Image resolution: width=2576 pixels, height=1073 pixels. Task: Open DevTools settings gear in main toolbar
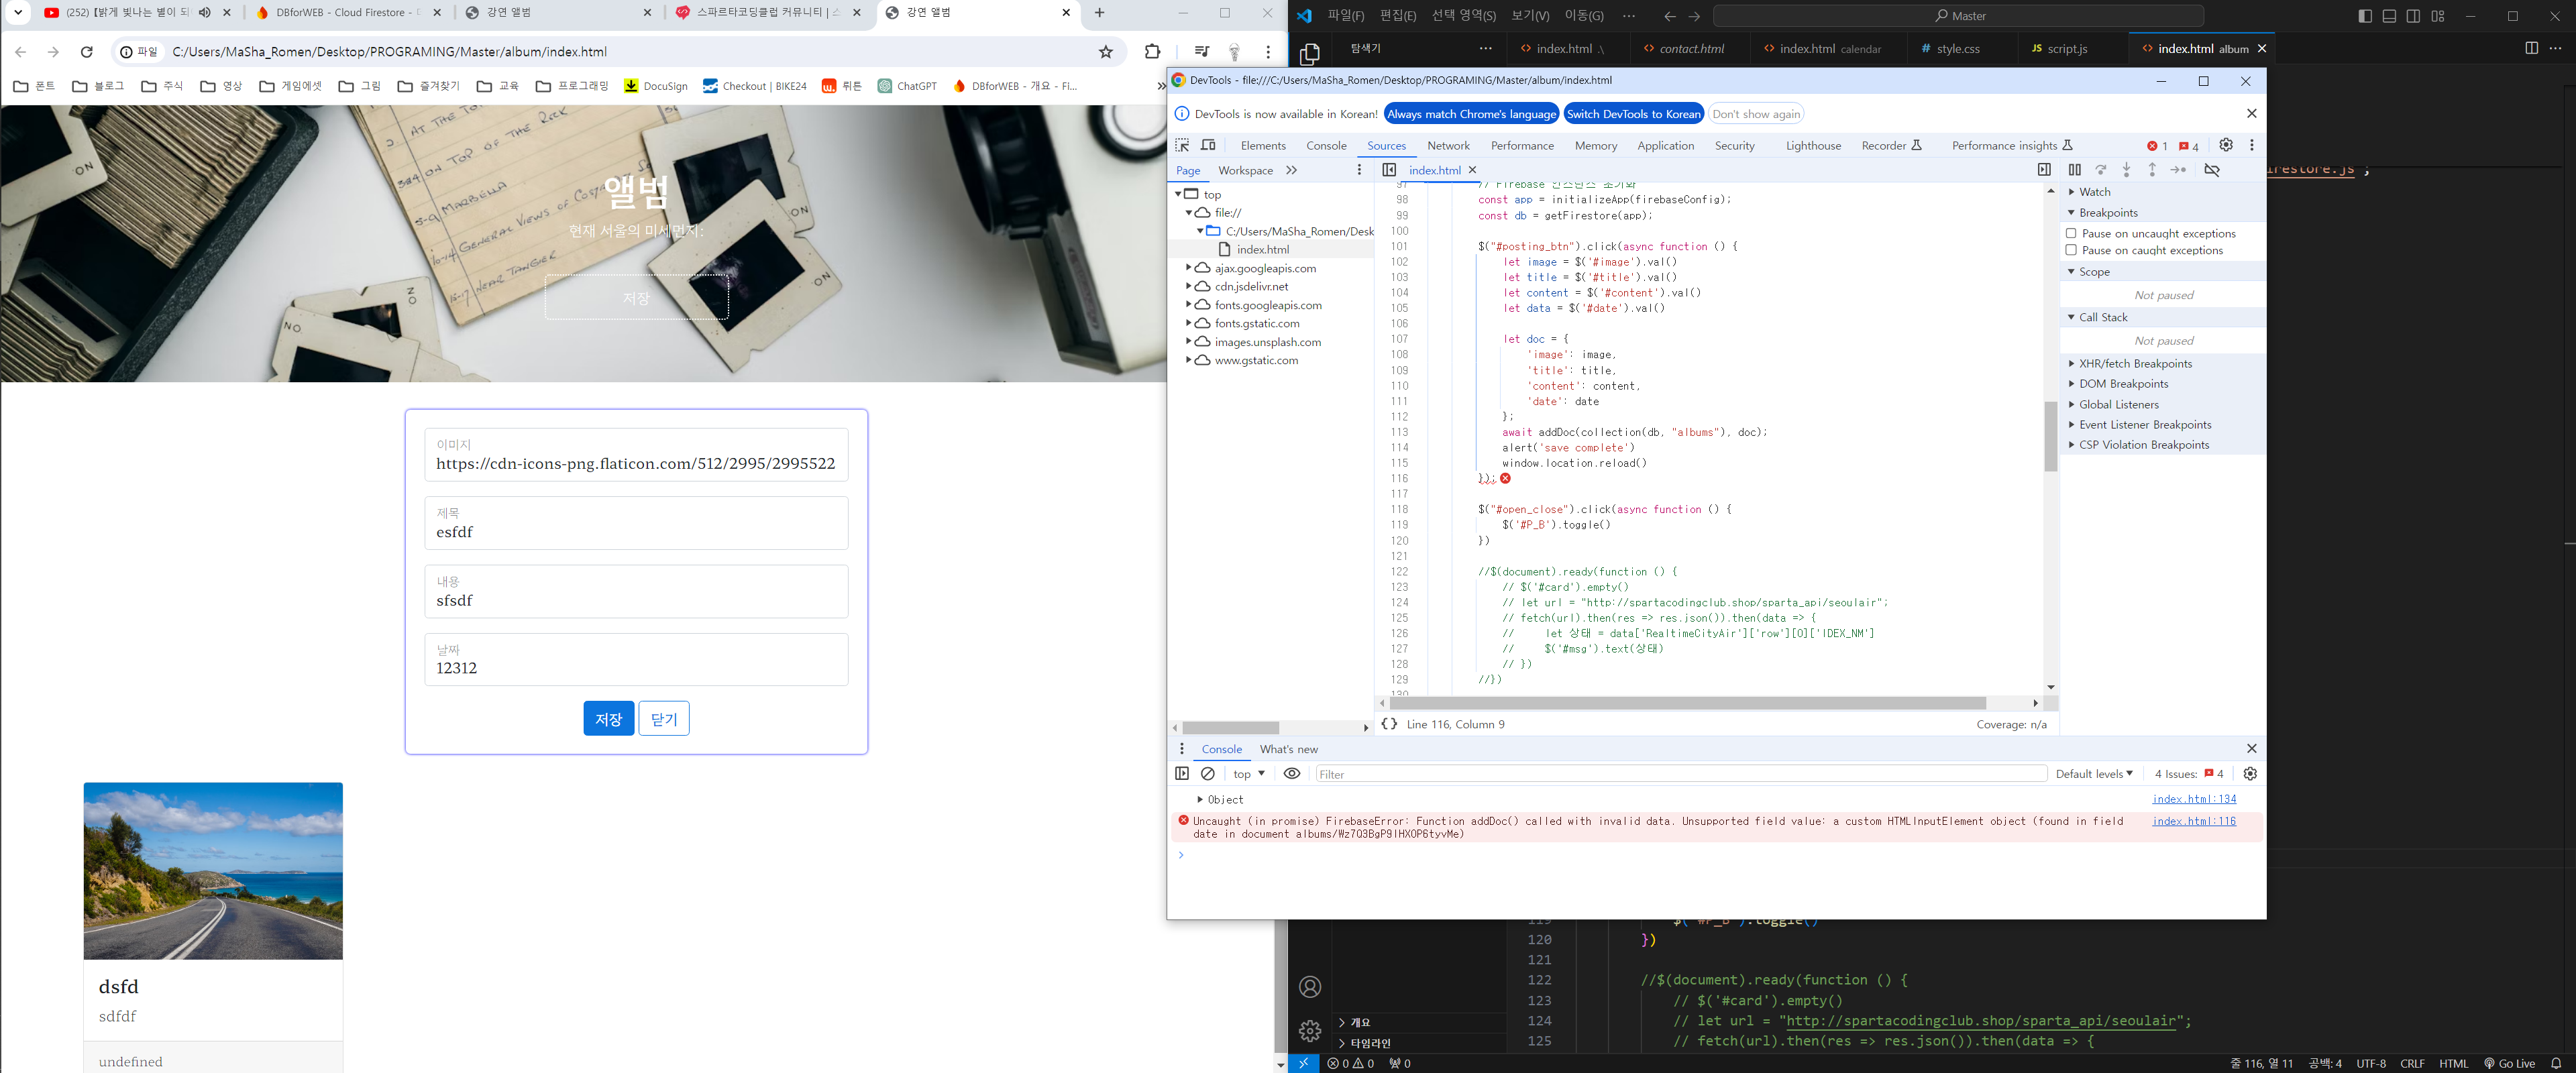pos(2226,145)
